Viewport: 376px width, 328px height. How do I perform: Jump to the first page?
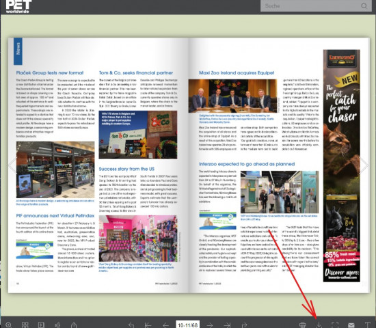coord(148,325)
